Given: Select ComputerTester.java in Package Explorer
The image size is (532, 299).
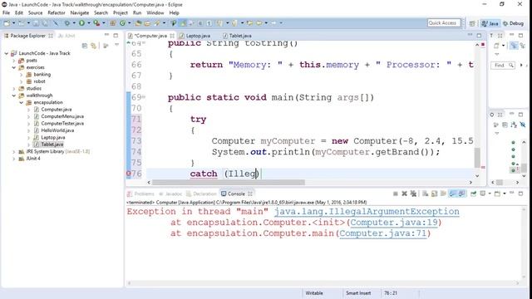Looking at the screenshot, I should [x=62, y=124].
